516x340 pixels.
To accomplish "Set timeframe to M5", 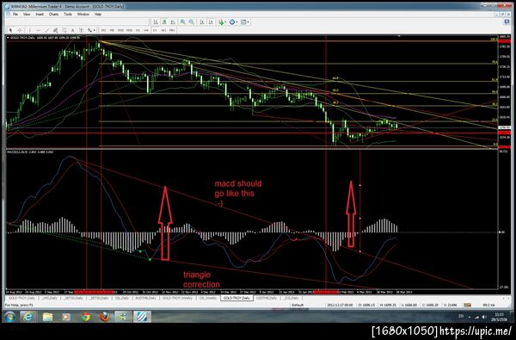I will coord(112,30).
